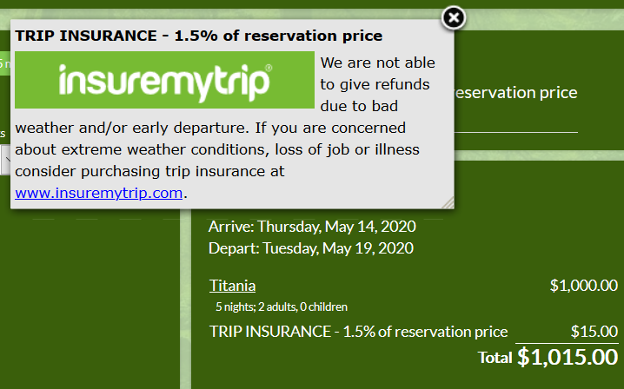The image size is (624, 389).
Task: Click the popup's bold TRIP INSURANCE heading
Action: coord(199,36)
